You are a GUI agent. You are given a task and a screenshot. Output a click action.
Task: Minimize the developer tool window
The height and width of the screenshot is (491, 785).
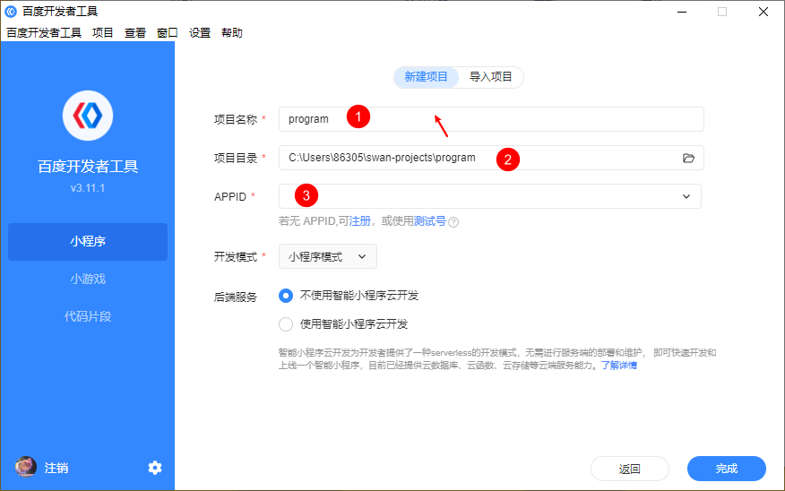682,12
